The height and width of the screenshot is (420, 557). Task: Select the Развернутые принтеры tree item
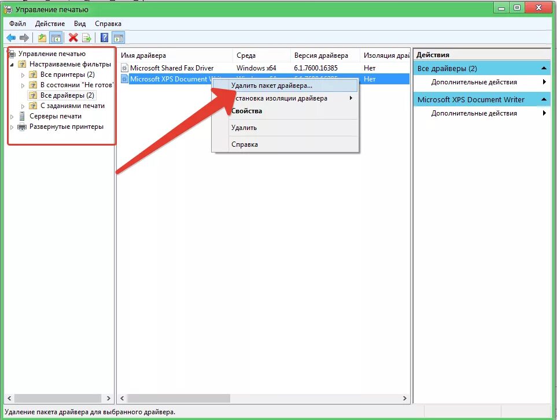[67, 127]
